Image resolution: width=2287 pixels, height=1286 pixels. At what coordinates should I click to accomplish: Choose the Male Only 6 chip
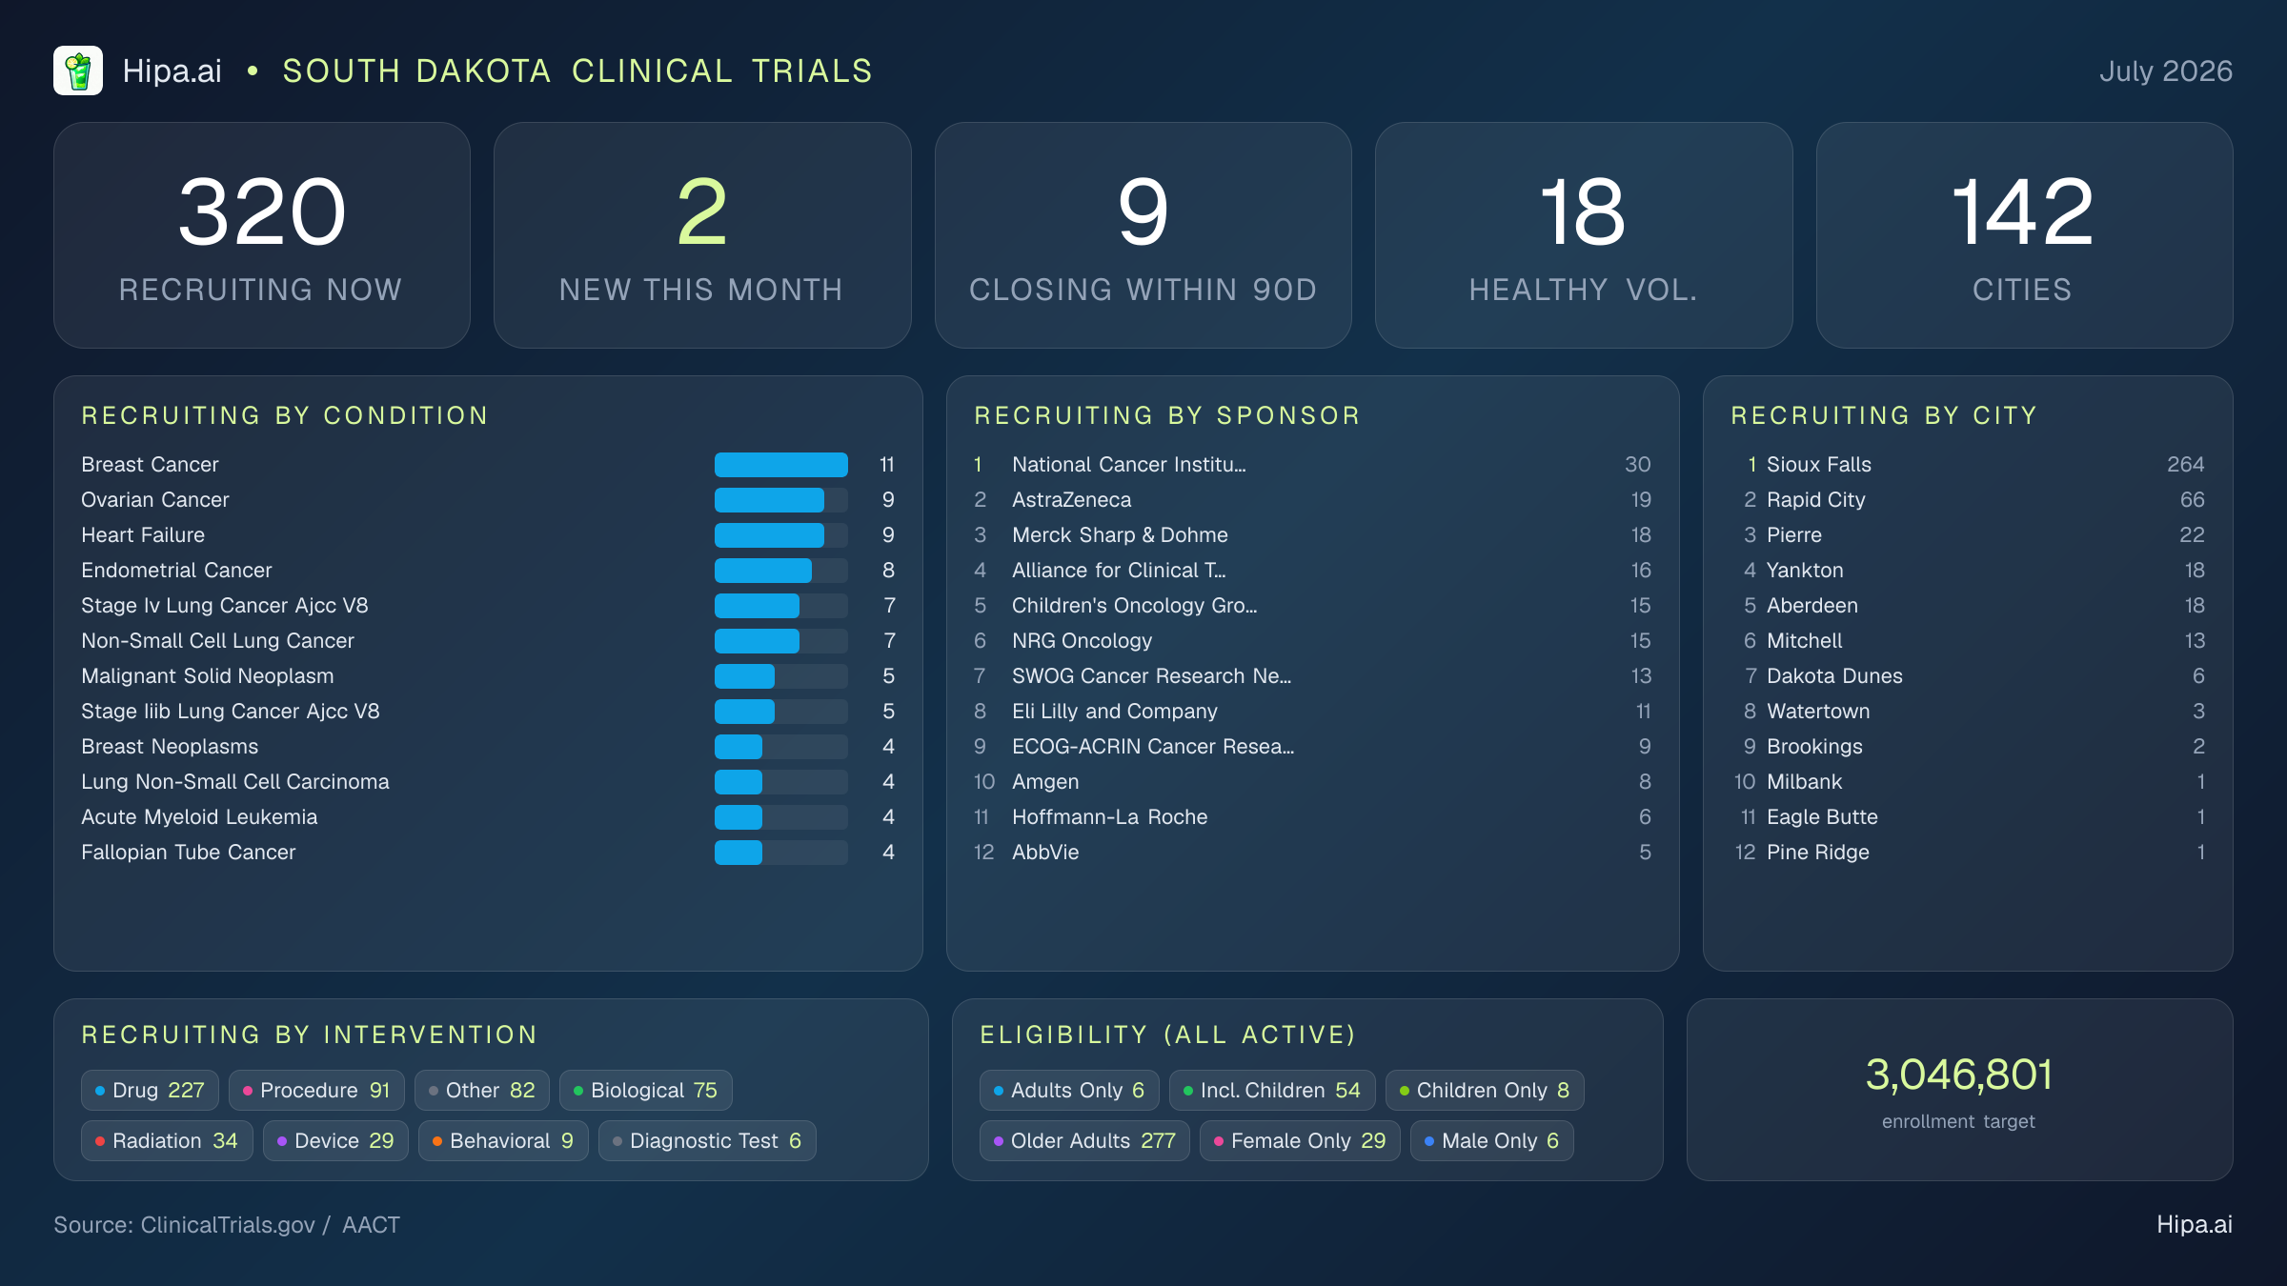point(1492,1141)
